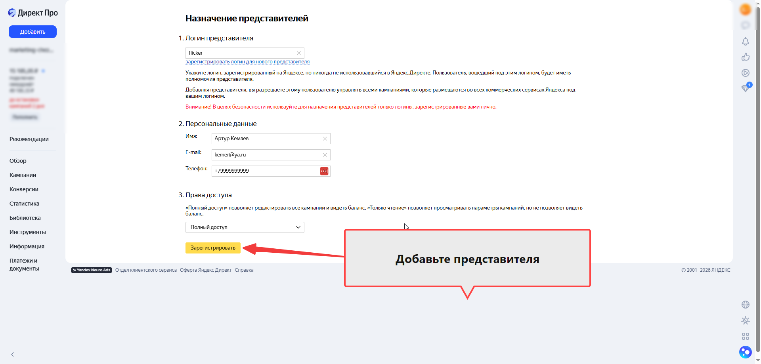This screenshot has width=761, height=364.
Task: Clear the Имя field value
Action: coord(325,139)
